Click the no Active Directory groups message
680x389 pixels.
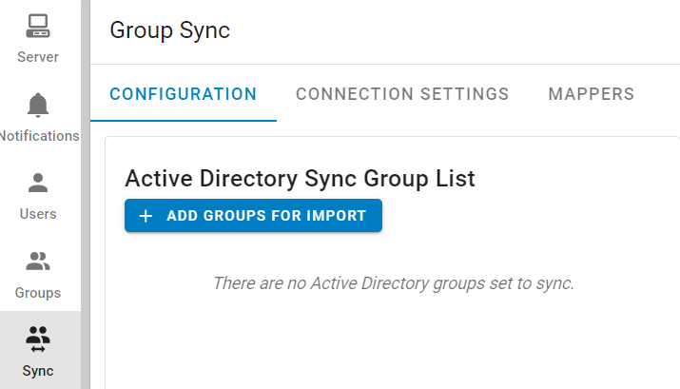tap(394, 282)
